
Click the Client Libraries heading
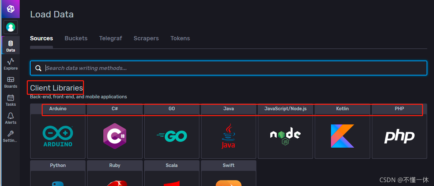coord(57,88)
